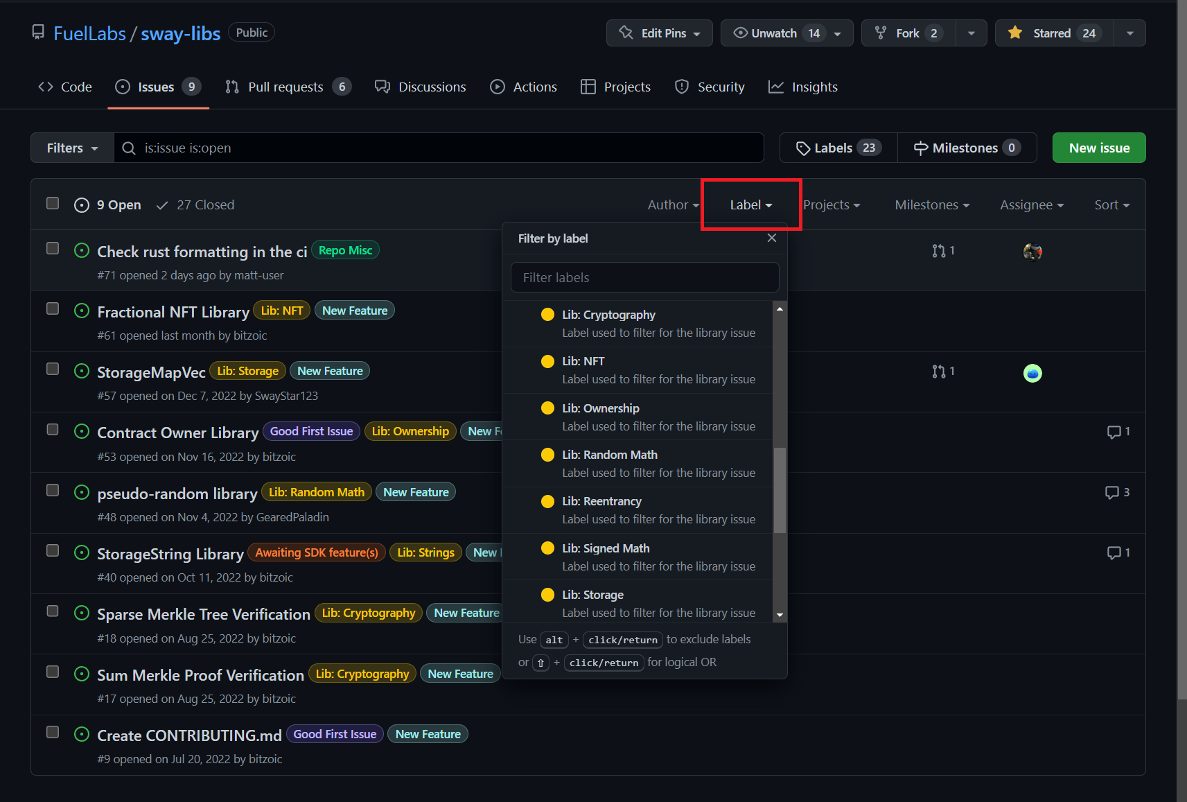Open linked pull request on Check rust formatting row
Image resolution: width=1187 pixels, height=802 pixels.
943,251
